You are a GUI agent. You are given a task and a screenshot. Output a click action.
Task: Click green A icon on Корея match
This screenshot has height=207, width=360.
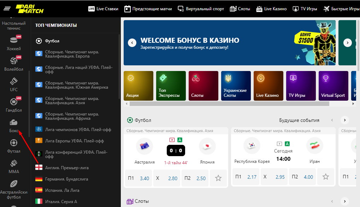click(x=287, y=144)
